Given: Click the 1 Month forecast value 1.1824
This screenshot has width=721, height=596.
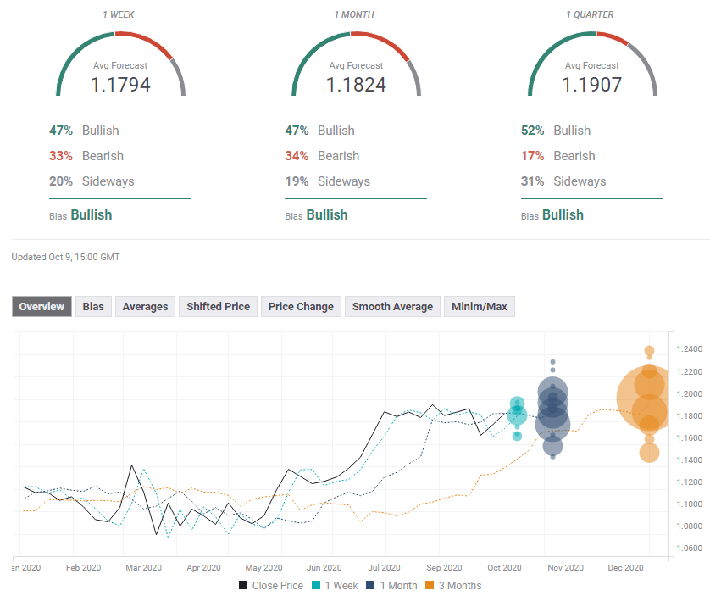Looking at the screenshot, I should pos(356,85).
